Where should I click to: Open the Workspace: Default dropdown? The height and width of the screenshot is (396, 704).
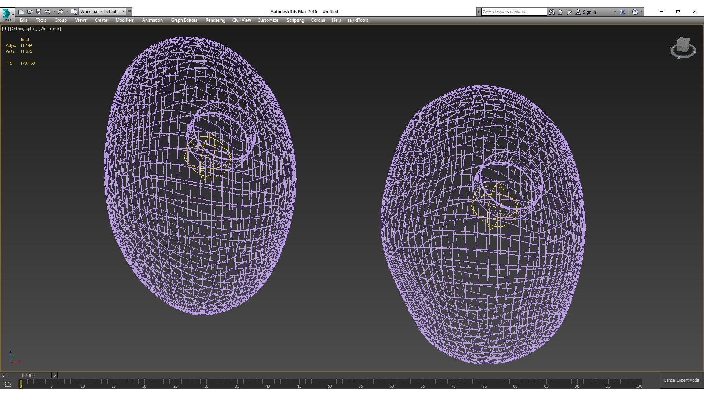(102, 12)
